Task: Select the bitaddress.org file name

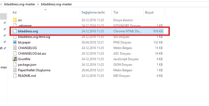Action: [x=28, y=31]
